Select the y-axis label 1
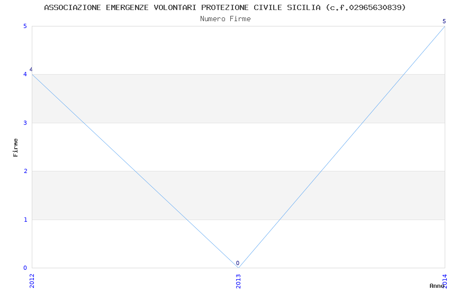 coord(25,220)
